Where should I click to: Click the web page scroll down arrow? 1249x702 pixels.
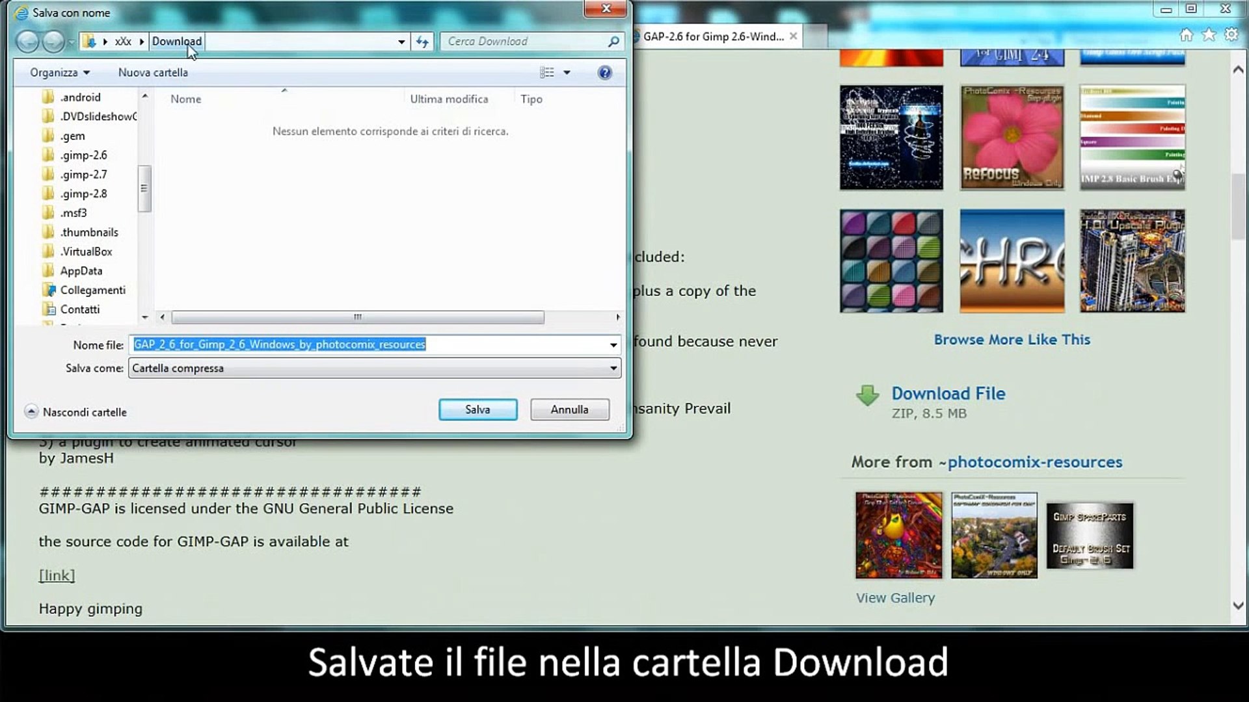[1238, 606]
